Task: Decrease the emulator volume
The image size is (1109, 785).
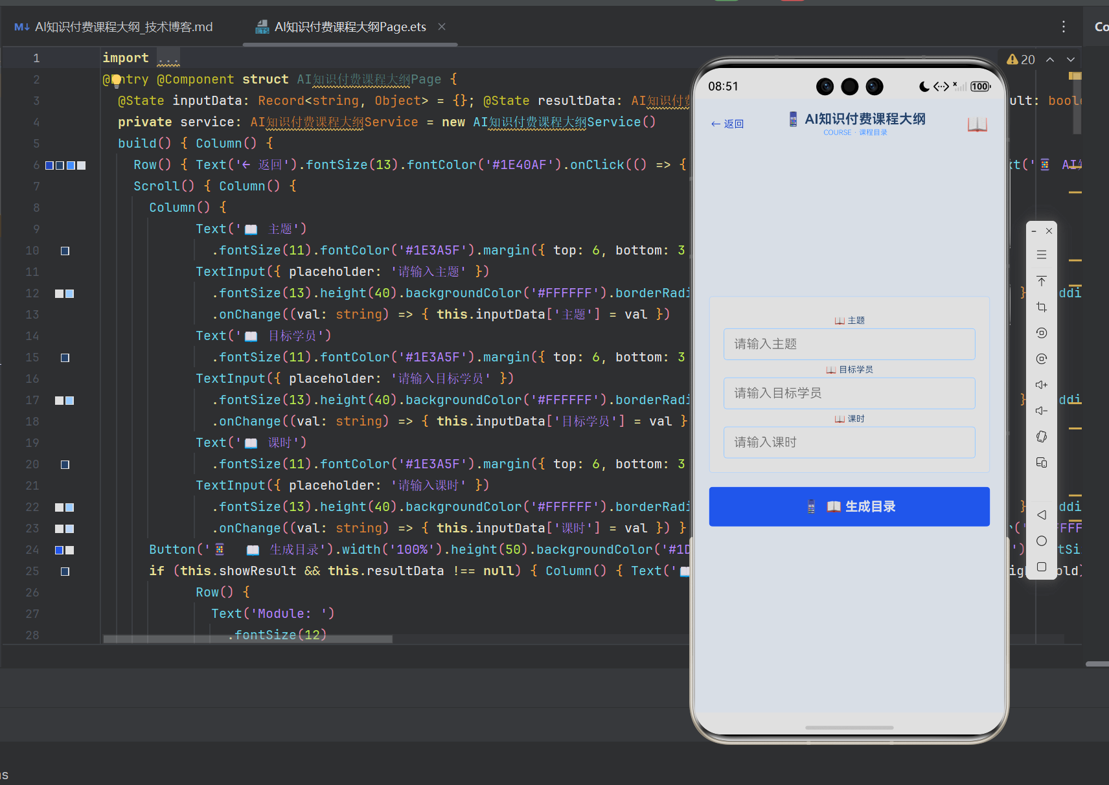Action: [x=1042, y=411]
